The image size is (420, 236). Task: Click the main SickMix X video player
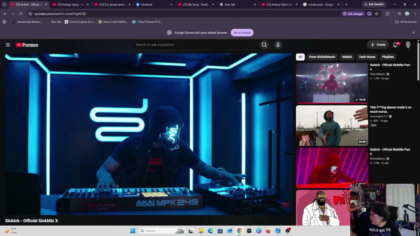pos(148,134)
